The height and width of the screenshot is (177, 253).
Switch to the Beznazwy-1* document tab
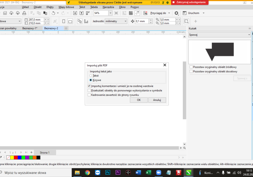point(30,28)
